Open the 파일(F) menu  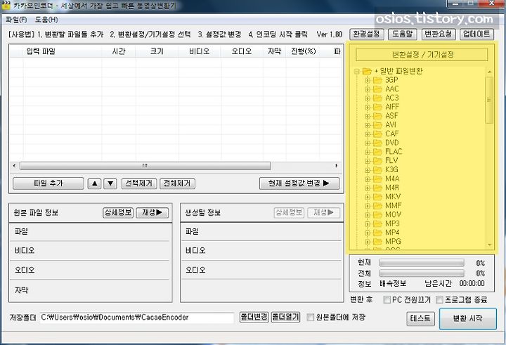[x=16, y=20]
